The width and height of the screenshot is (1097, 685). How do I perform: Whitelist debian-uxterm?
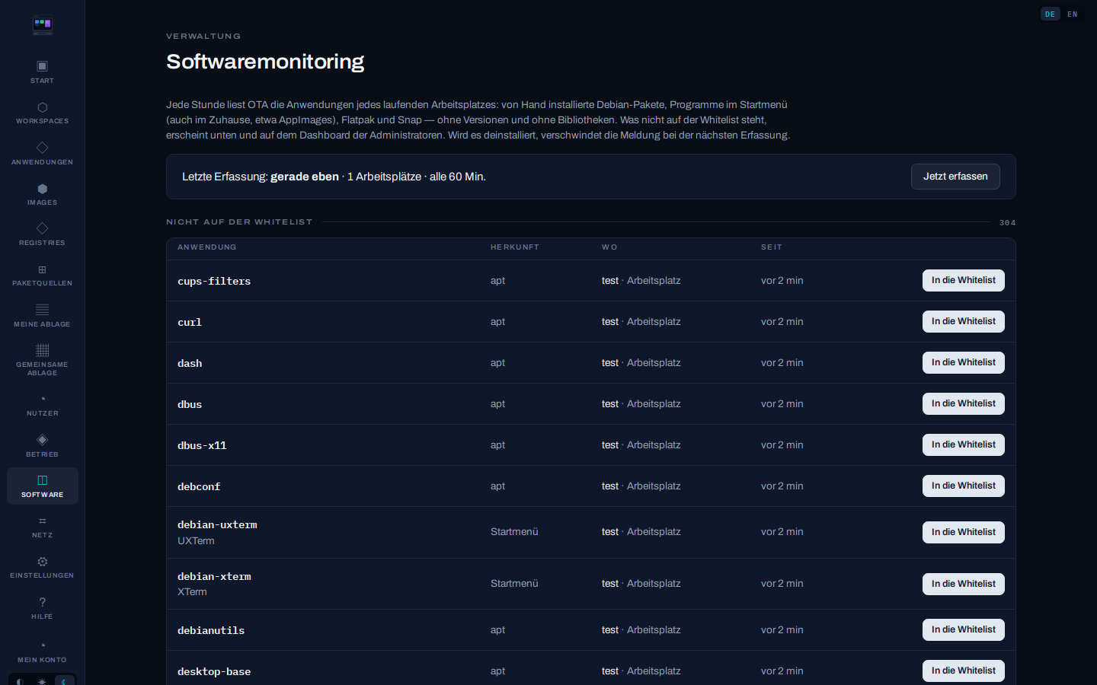[x=964, y=532]
